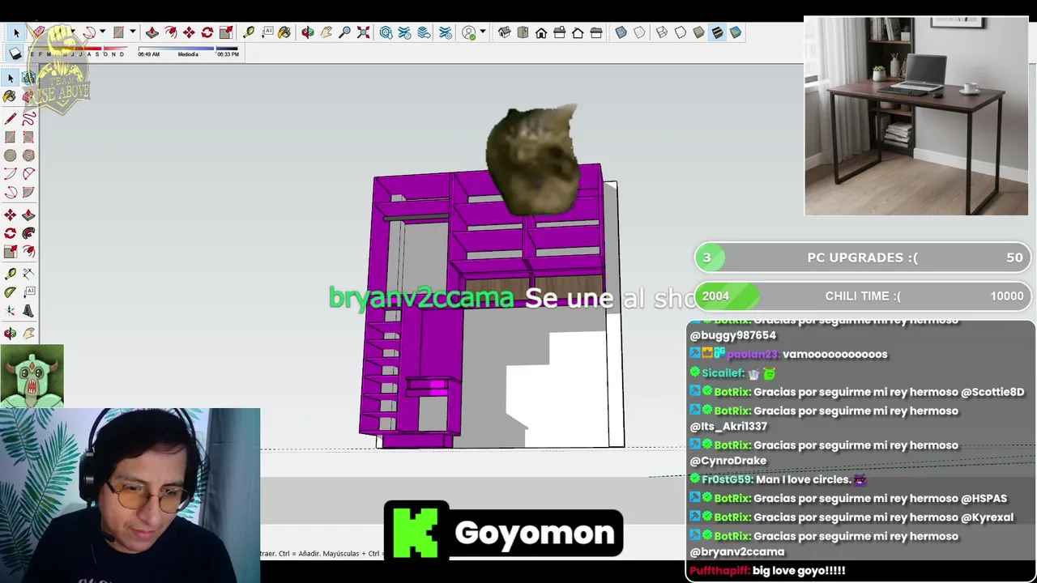Expand the Shape tools dropdown arrow
1037x583 pixels.
[132, 32]
